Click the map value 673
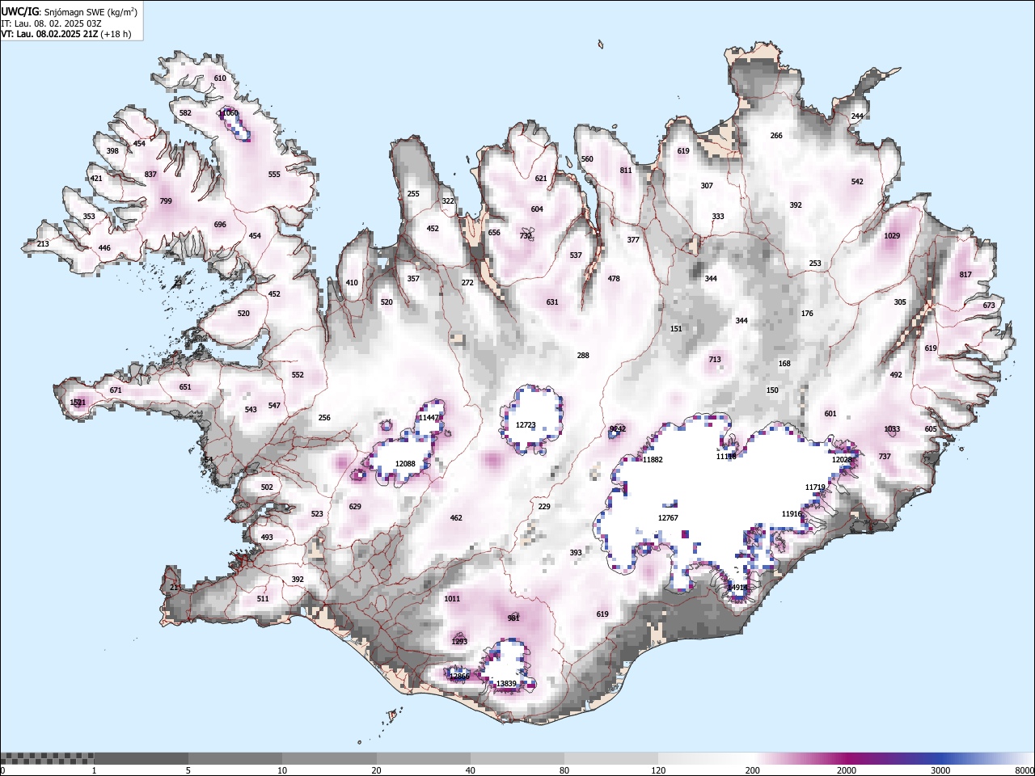 [989, 306]
